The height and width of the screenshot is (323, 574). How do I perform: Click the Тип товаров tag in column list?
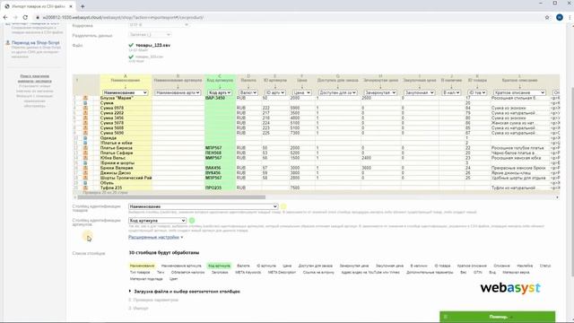(140, 273)
